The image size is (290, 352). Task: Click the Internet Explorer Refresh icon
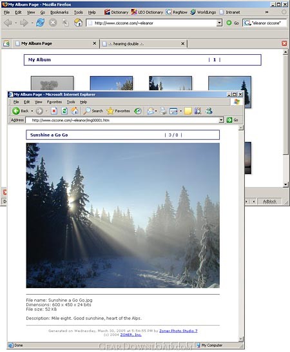click(64, 111)
